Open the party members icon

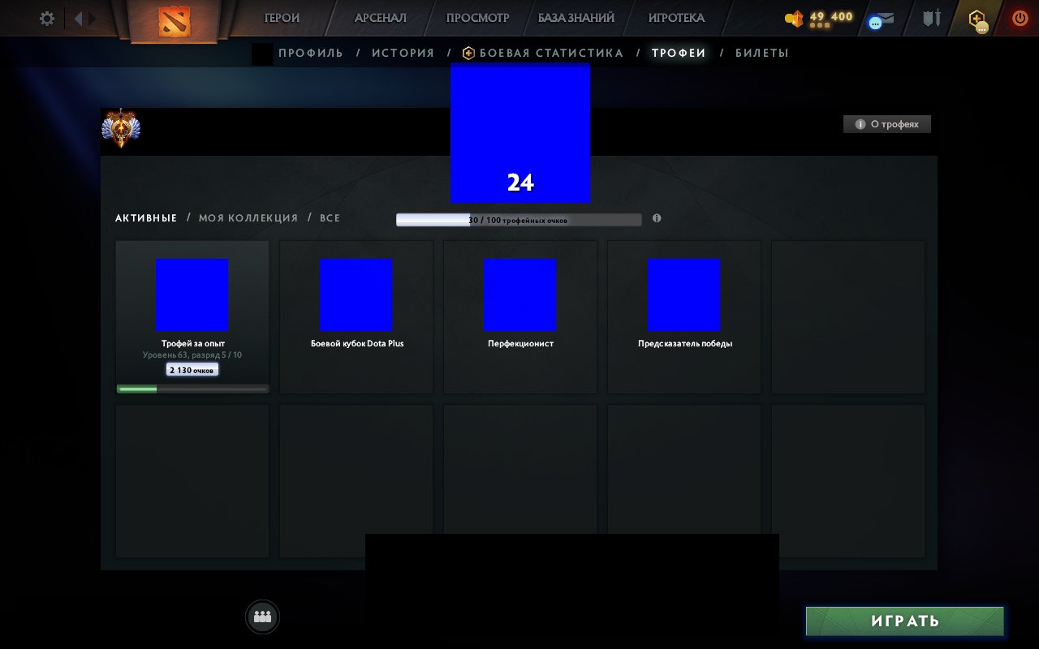tap(262, 617)
